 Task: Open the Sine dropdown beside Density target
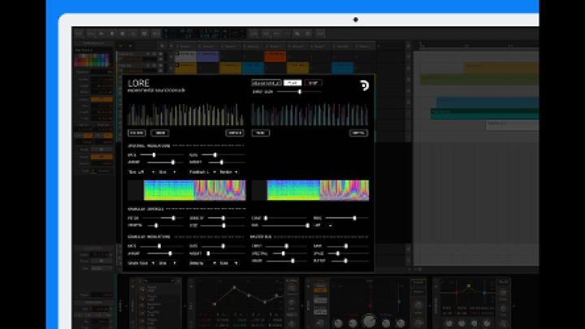[228, 263]
